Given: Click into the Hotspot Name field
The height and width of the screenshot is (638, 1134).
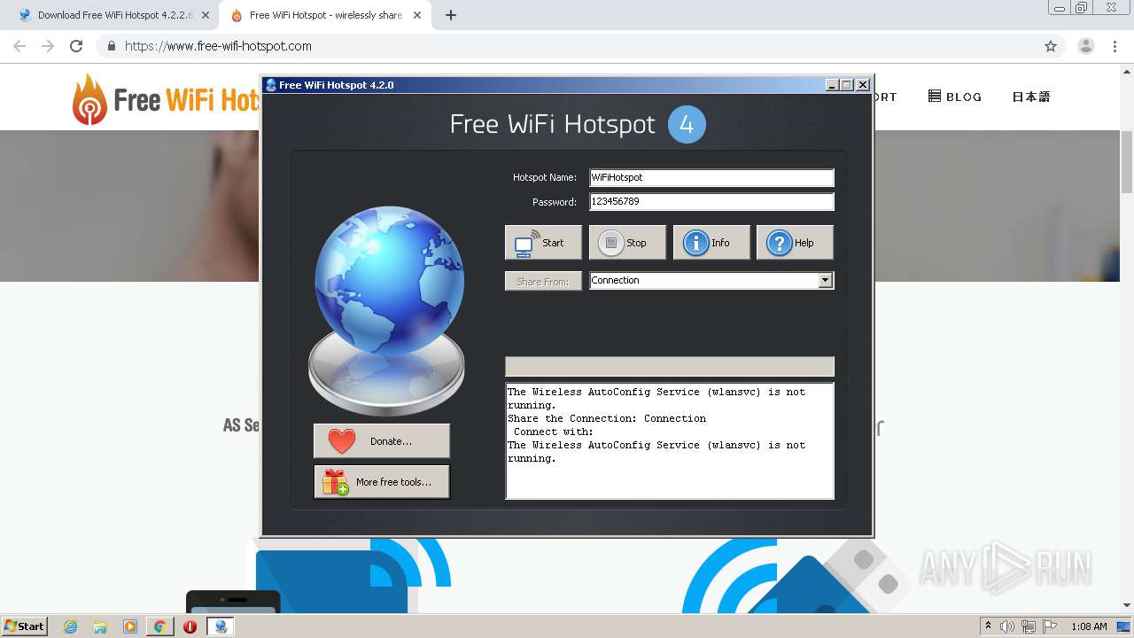Looking at the screenshot, I should click(x=711, y=177).
